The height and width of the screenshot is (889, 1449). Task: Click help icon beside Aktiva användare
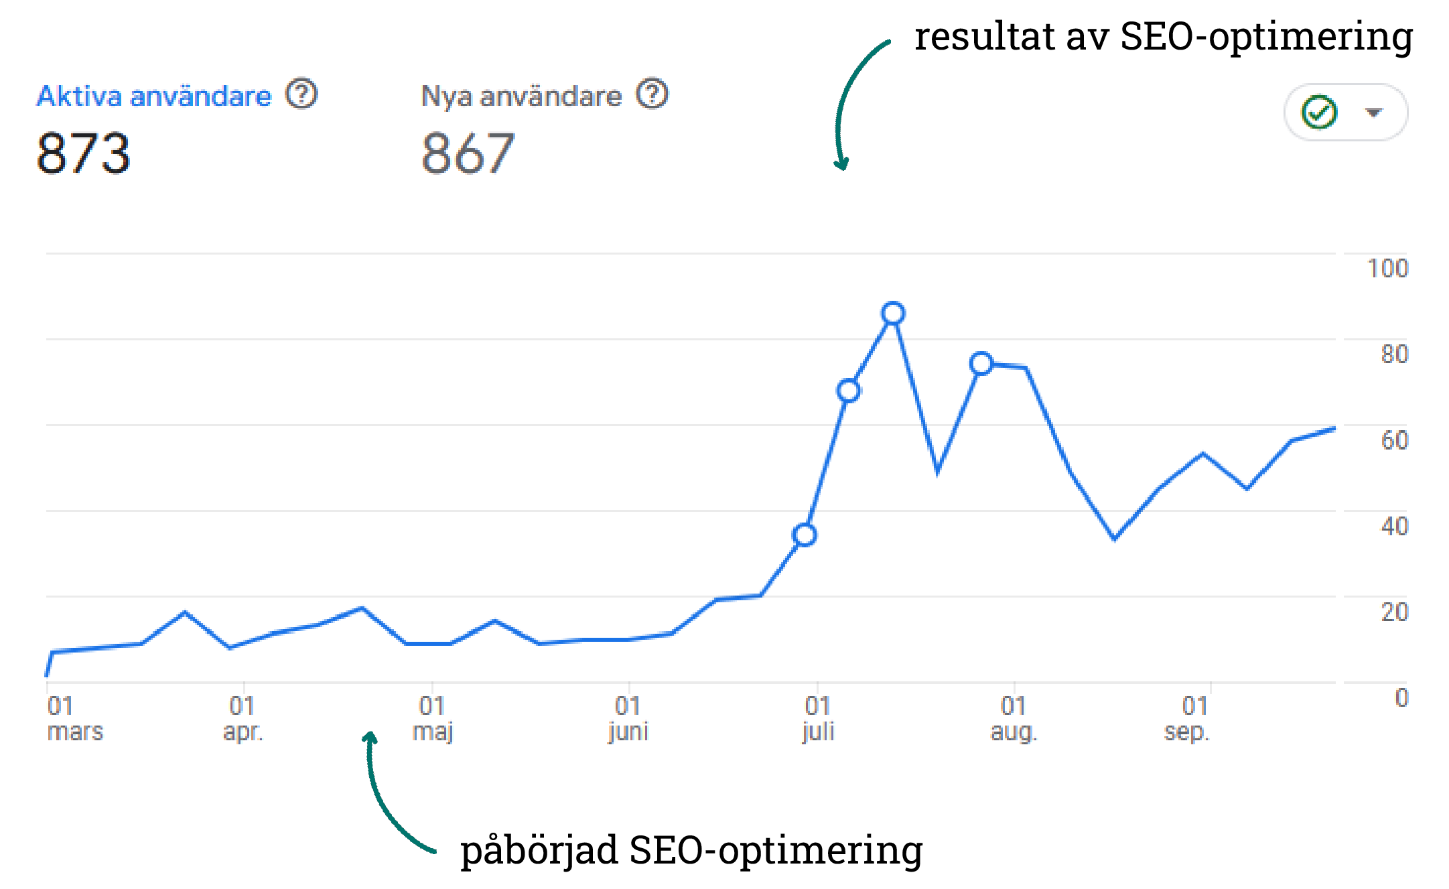tap(301, 94)
